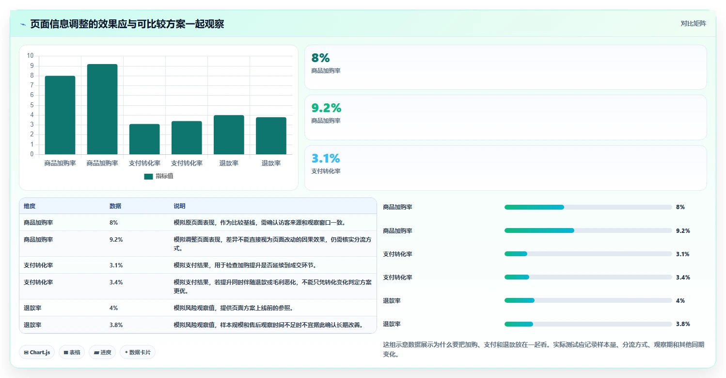Click the chart bar with value 3.4
Viewport: 726px width, 378px height.
click(x=187, y=138)
